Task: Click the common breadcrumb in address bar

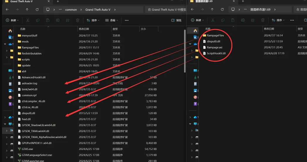Action: coord(71,10)
